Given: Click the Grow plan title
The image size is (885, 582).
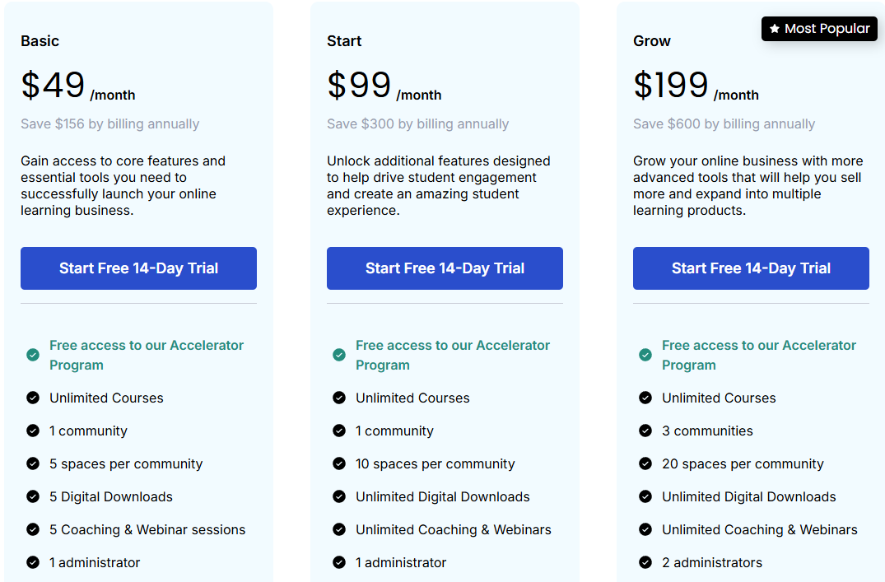Looking at the screenshot, I should coord(652,41).
